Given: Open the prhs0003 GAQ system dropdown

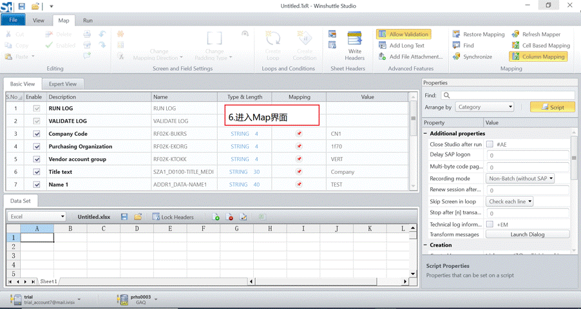Looking at the screenshot, I should coord(156,299).
